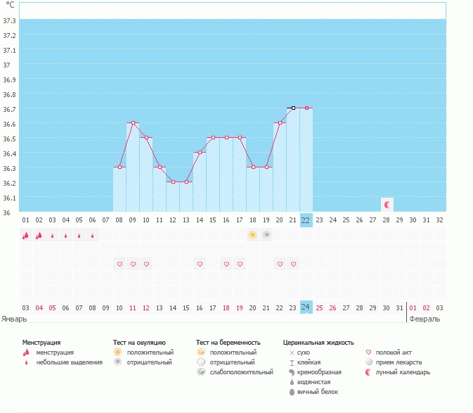This screenshot has height=413, width=473.
Task: Click calendar date 25 in red
Action: (x=320, y=308)
